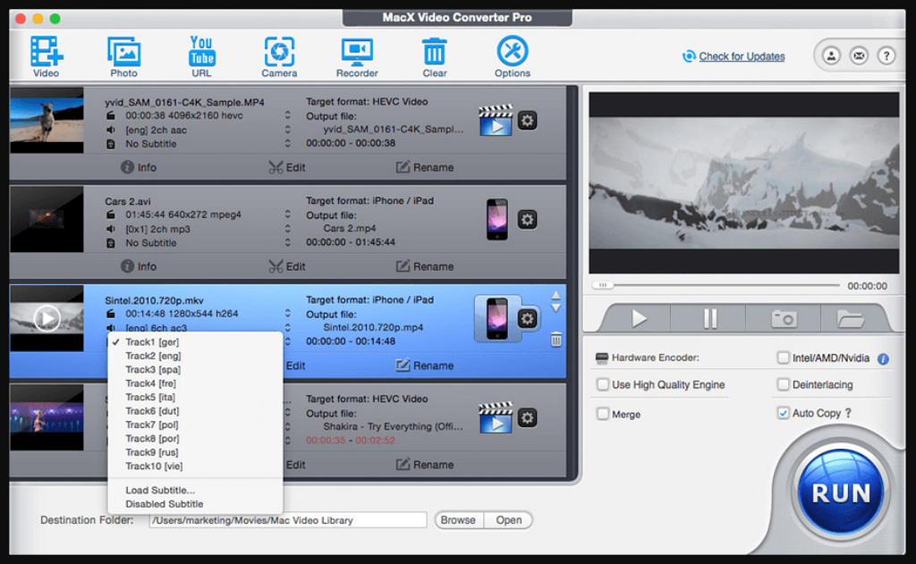This screenshot has width=916, height=564.
Task: Click the Destination Folder path field
Action: pos(288,520)
